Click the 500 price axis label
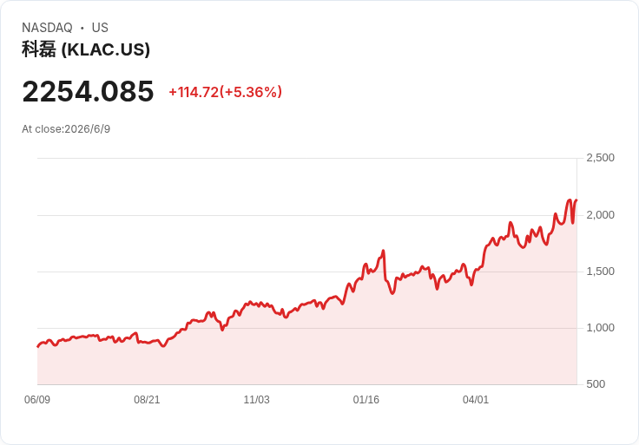 click(596, 383)
